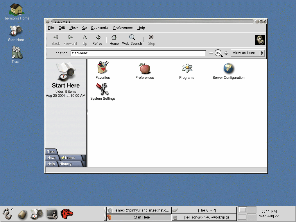296x222 pixels.
Task: Click the Refresh toolbar button
Action: click(x=98, y=40)
